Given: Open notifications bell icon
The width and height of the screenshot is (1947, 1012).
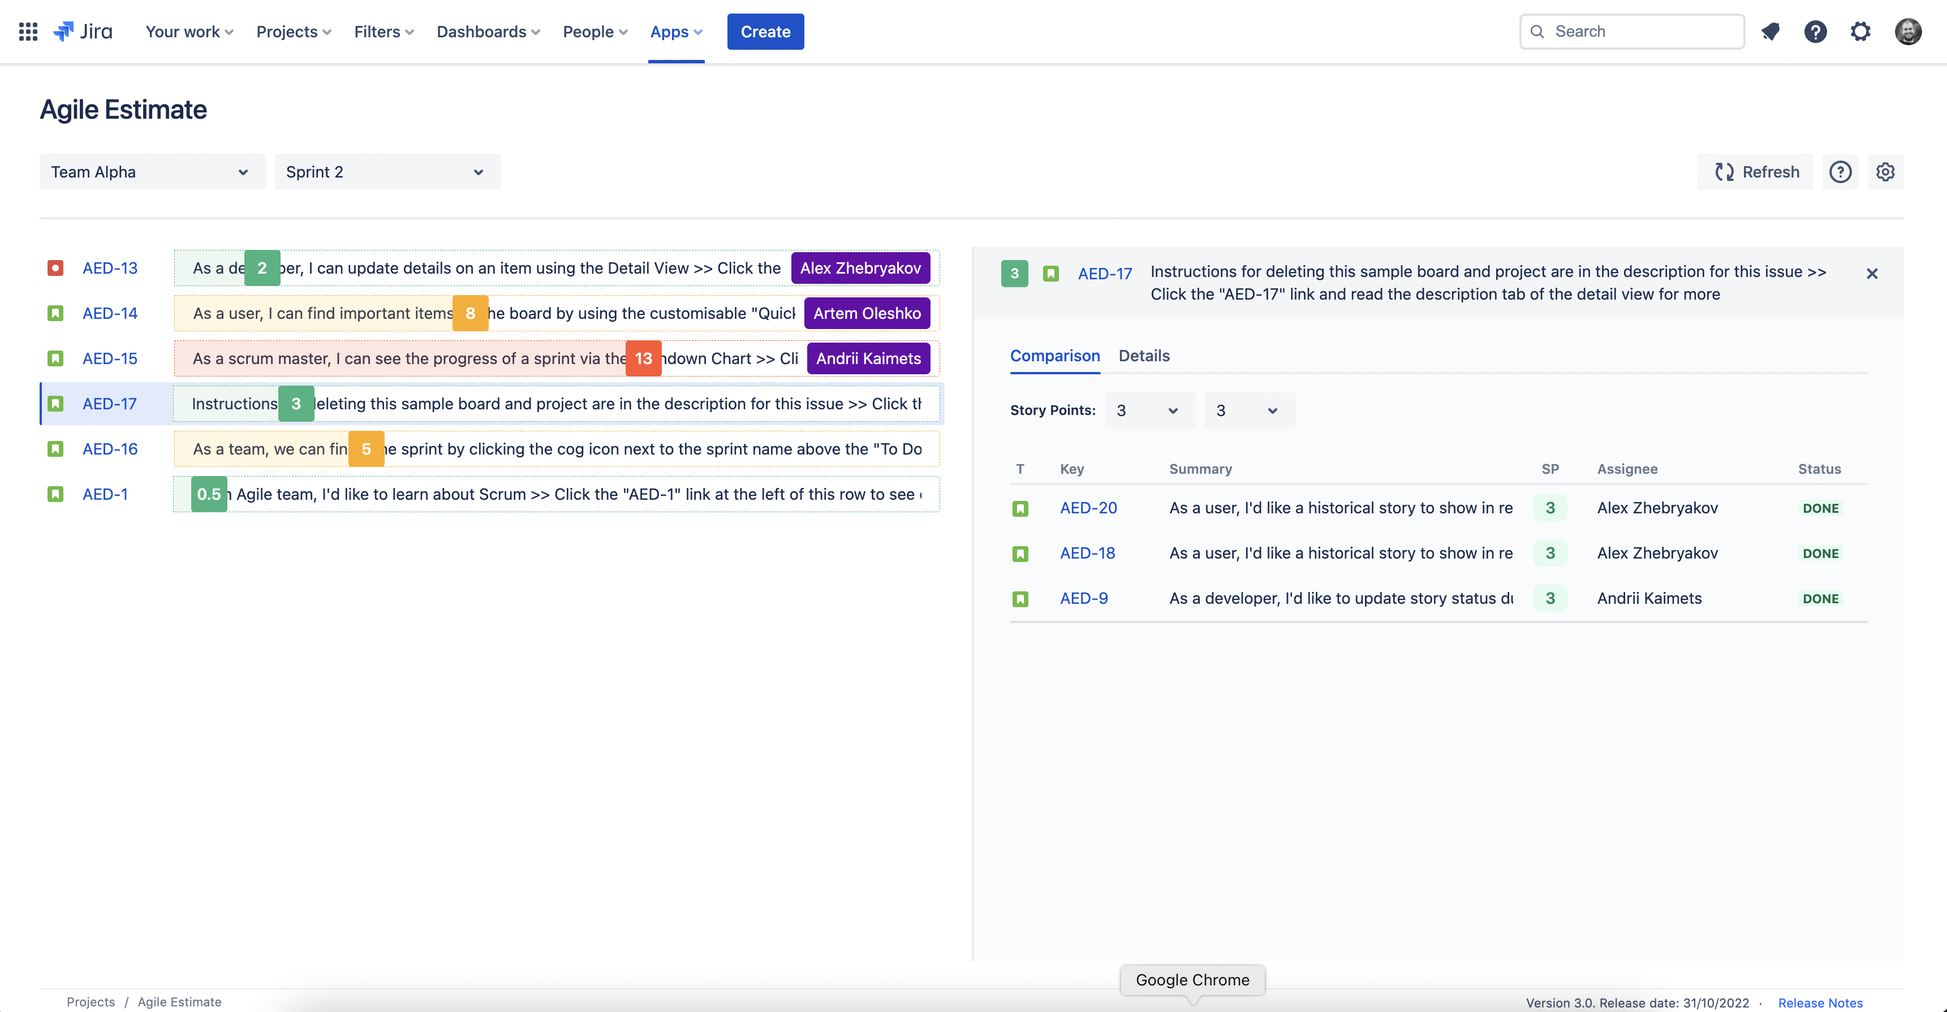Looking at the screenshot, I should pyautogui.click(x=1771, y=31).
